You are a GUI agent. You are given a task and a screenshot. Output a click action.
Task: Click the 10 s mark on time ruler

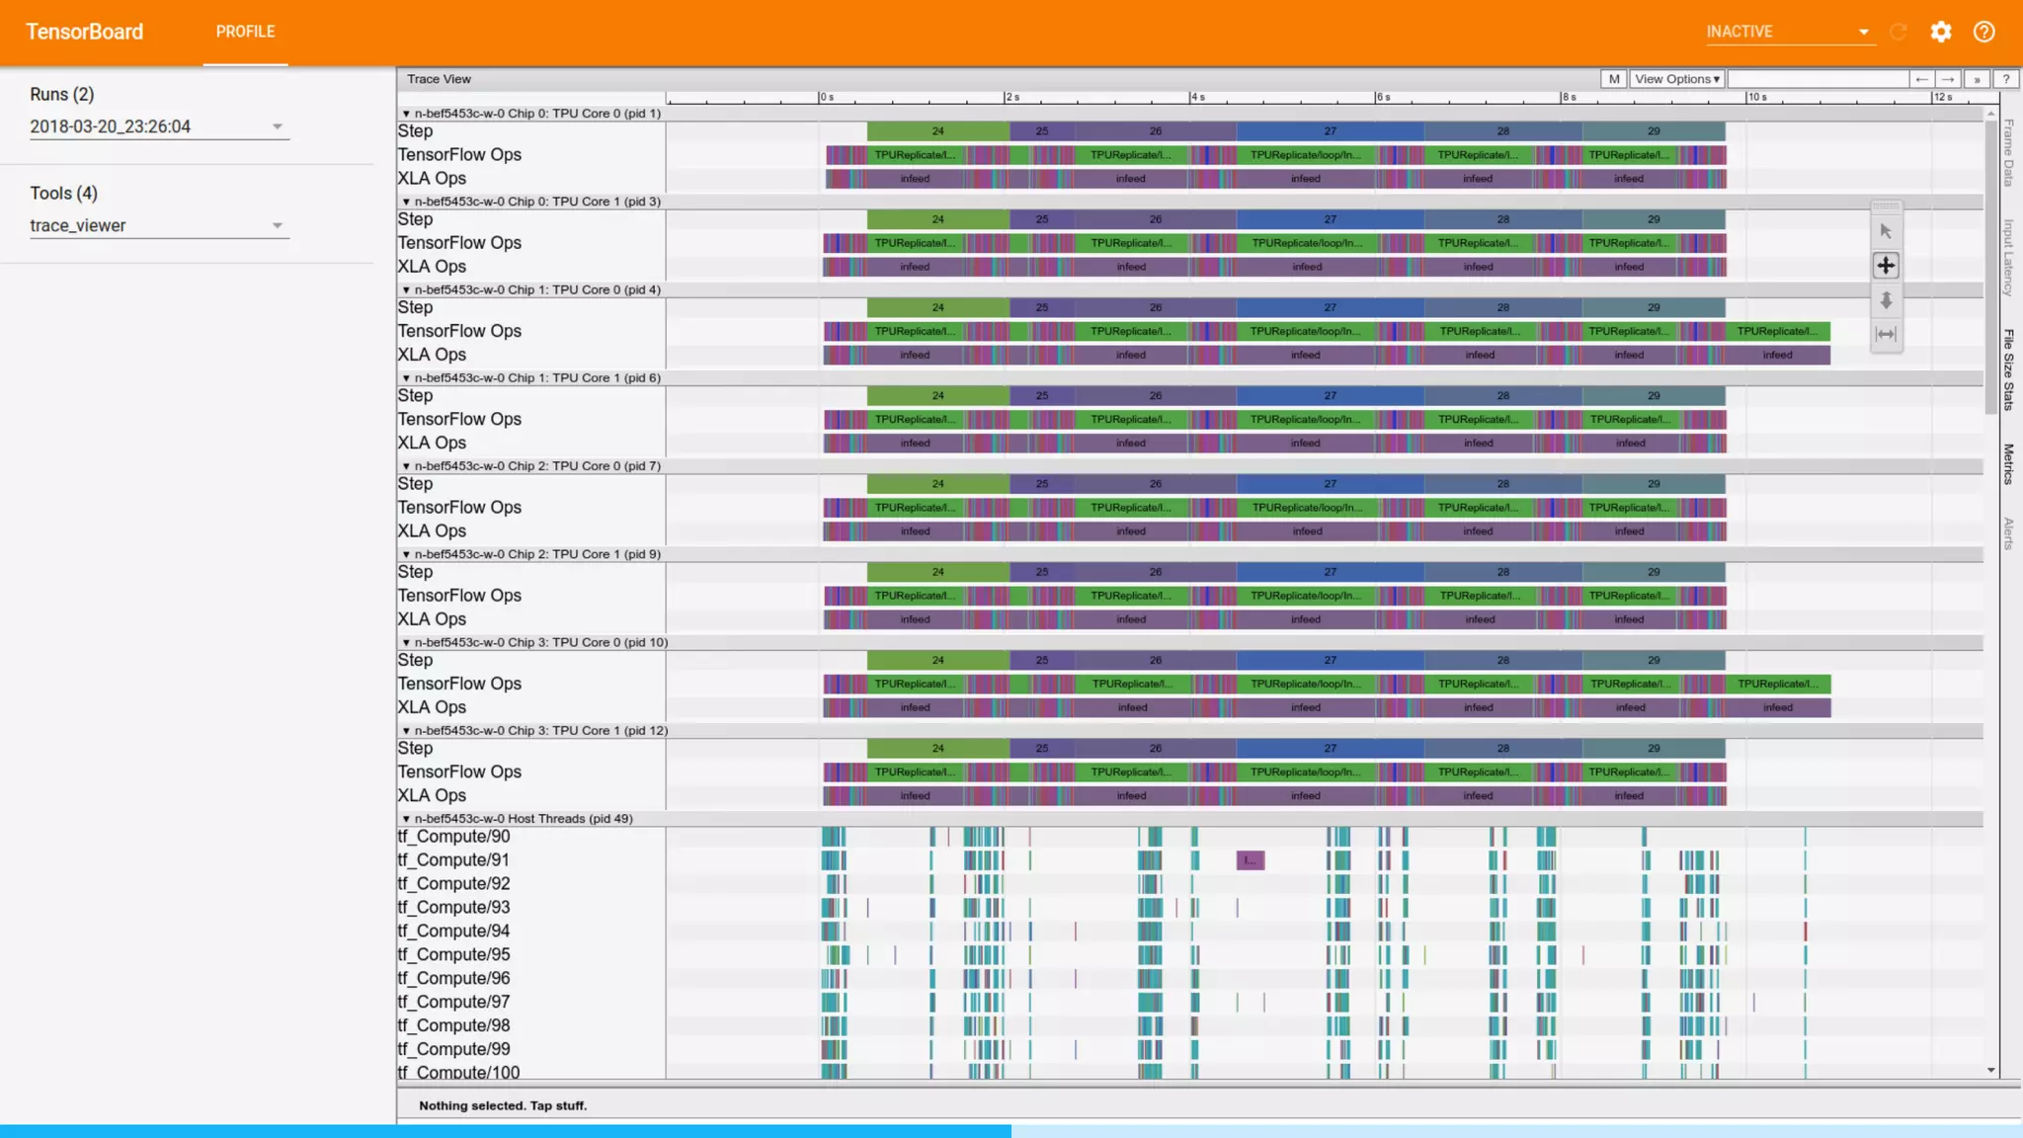(1756, 97)
